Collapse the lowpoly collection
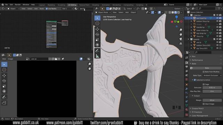Image resolution: width=223 pixels, height=125 pixels. coord(189,39)
